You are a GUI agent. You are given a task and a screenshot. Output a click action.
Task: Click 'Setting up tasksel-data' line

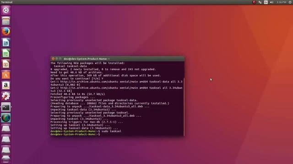tap(84, 128)
